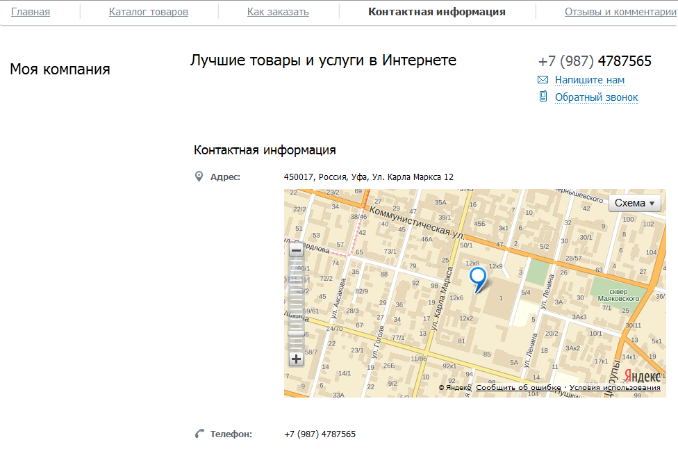
Task: Open the Главная menu item
Action: [x=30, y=12]
